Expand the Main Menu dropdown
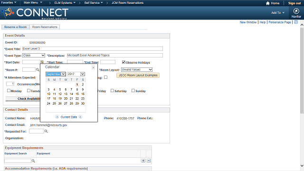The width and height of the screenshot is (304, 171). point(33,3)
